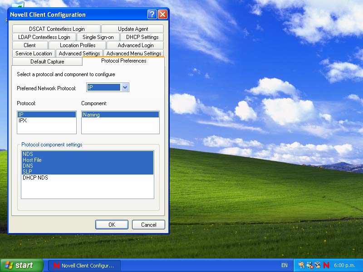The height and width of the screenshot is (272, 363).
Task: Go to the DHCP Settings tab
Action: (x=142, y=37)
